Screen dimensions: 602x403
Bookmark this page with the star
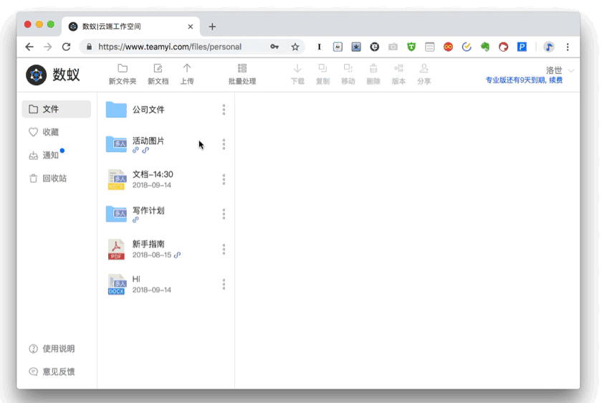(295, 47)
